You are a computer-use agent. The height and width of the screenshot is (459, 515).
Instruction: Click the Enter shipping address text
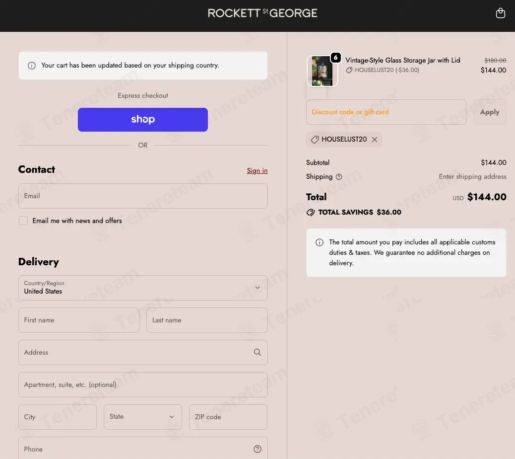pyautogui.click(x=473, y=176)
